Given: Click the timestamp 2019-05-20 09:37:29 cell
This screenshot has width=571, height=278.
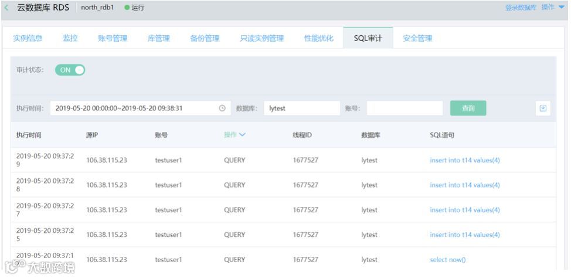Looking at the screenshot, I should click(x=45, y=160).
